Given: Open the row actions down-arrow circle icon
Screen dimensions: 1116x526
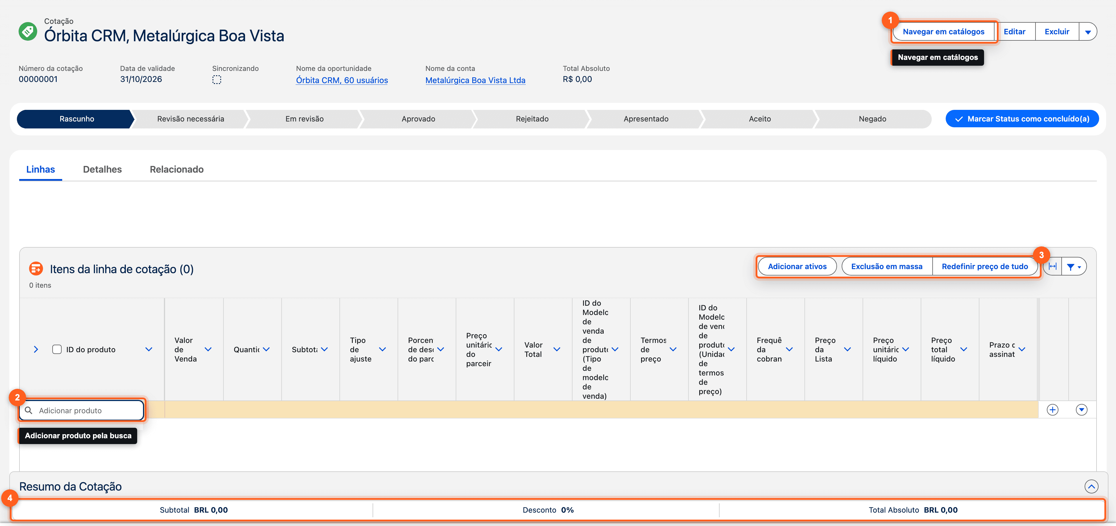Looking at the screenshot, I should pos(1081,409).
